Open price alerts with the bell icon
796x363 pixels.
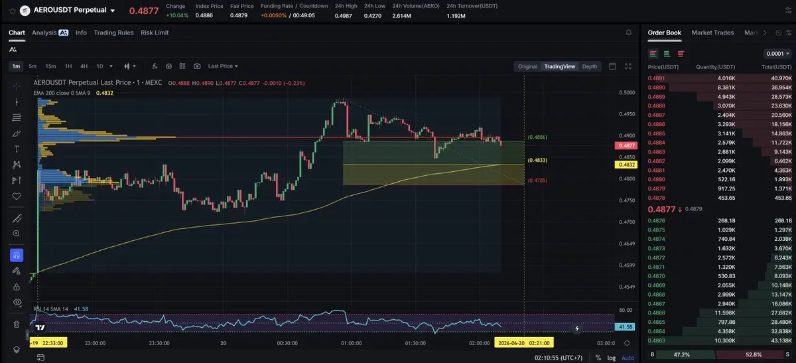click(628, 32)
